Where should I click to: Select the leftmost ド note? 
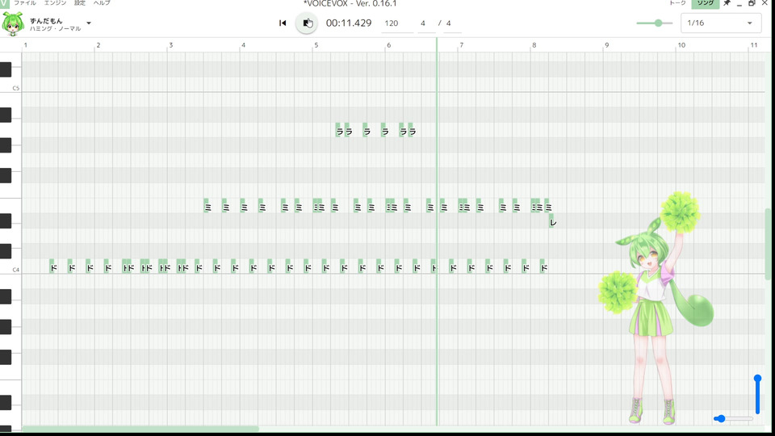click(53, 266)
